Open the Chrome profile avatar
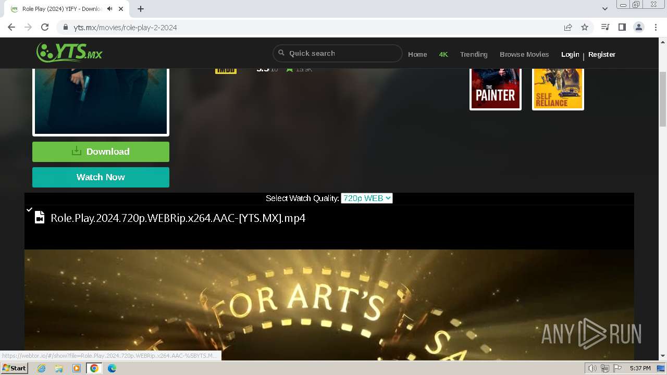Viewport: 667px width, 375px height. (x=638, y=27)
